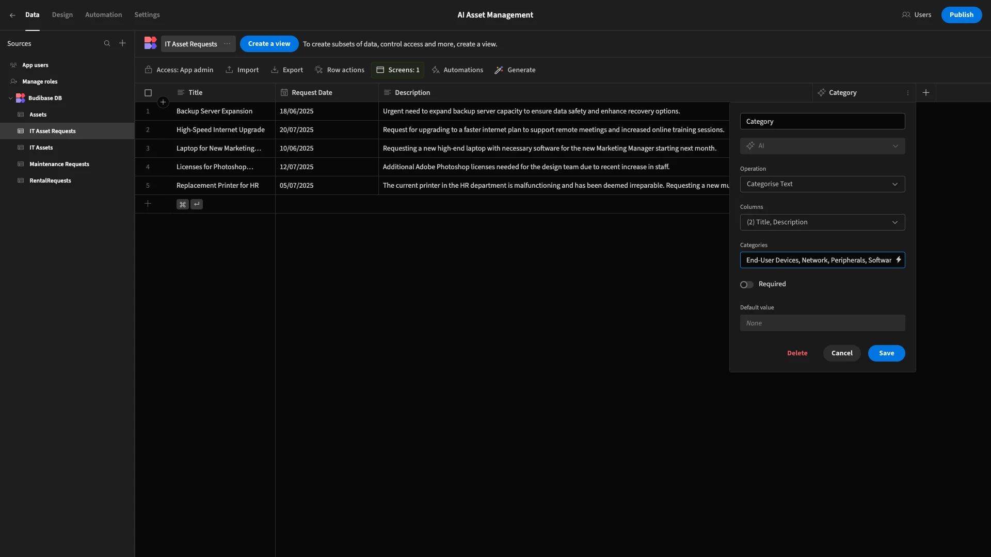Select cell Replacement Printer for HR

pos(223,186)
